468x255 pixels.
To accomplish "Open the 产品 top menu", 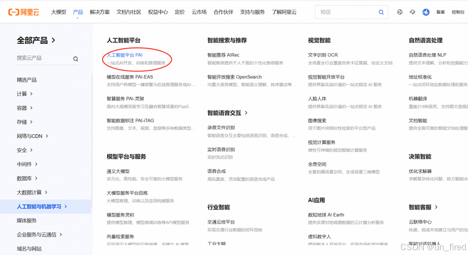I will (78, 12).
